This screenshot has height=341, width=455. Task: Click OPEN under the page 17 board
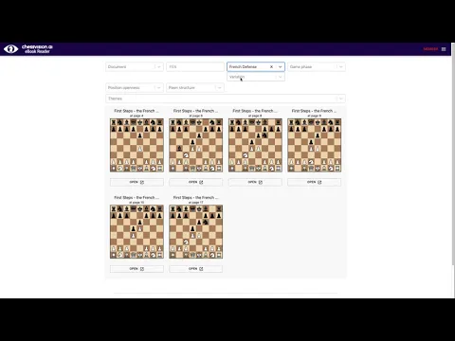(196, 269)
